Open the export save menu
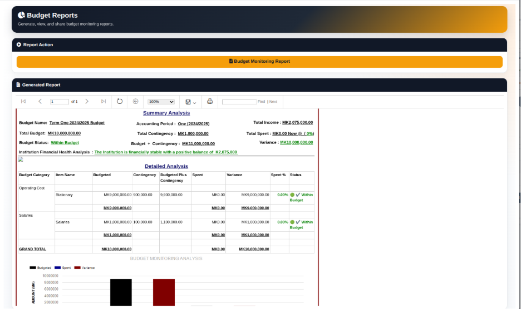This screenshot has height=309, width=521. click(191, 102)
